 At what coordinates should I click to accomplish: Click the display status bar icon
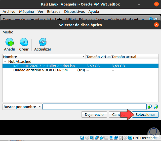point(111,138)
